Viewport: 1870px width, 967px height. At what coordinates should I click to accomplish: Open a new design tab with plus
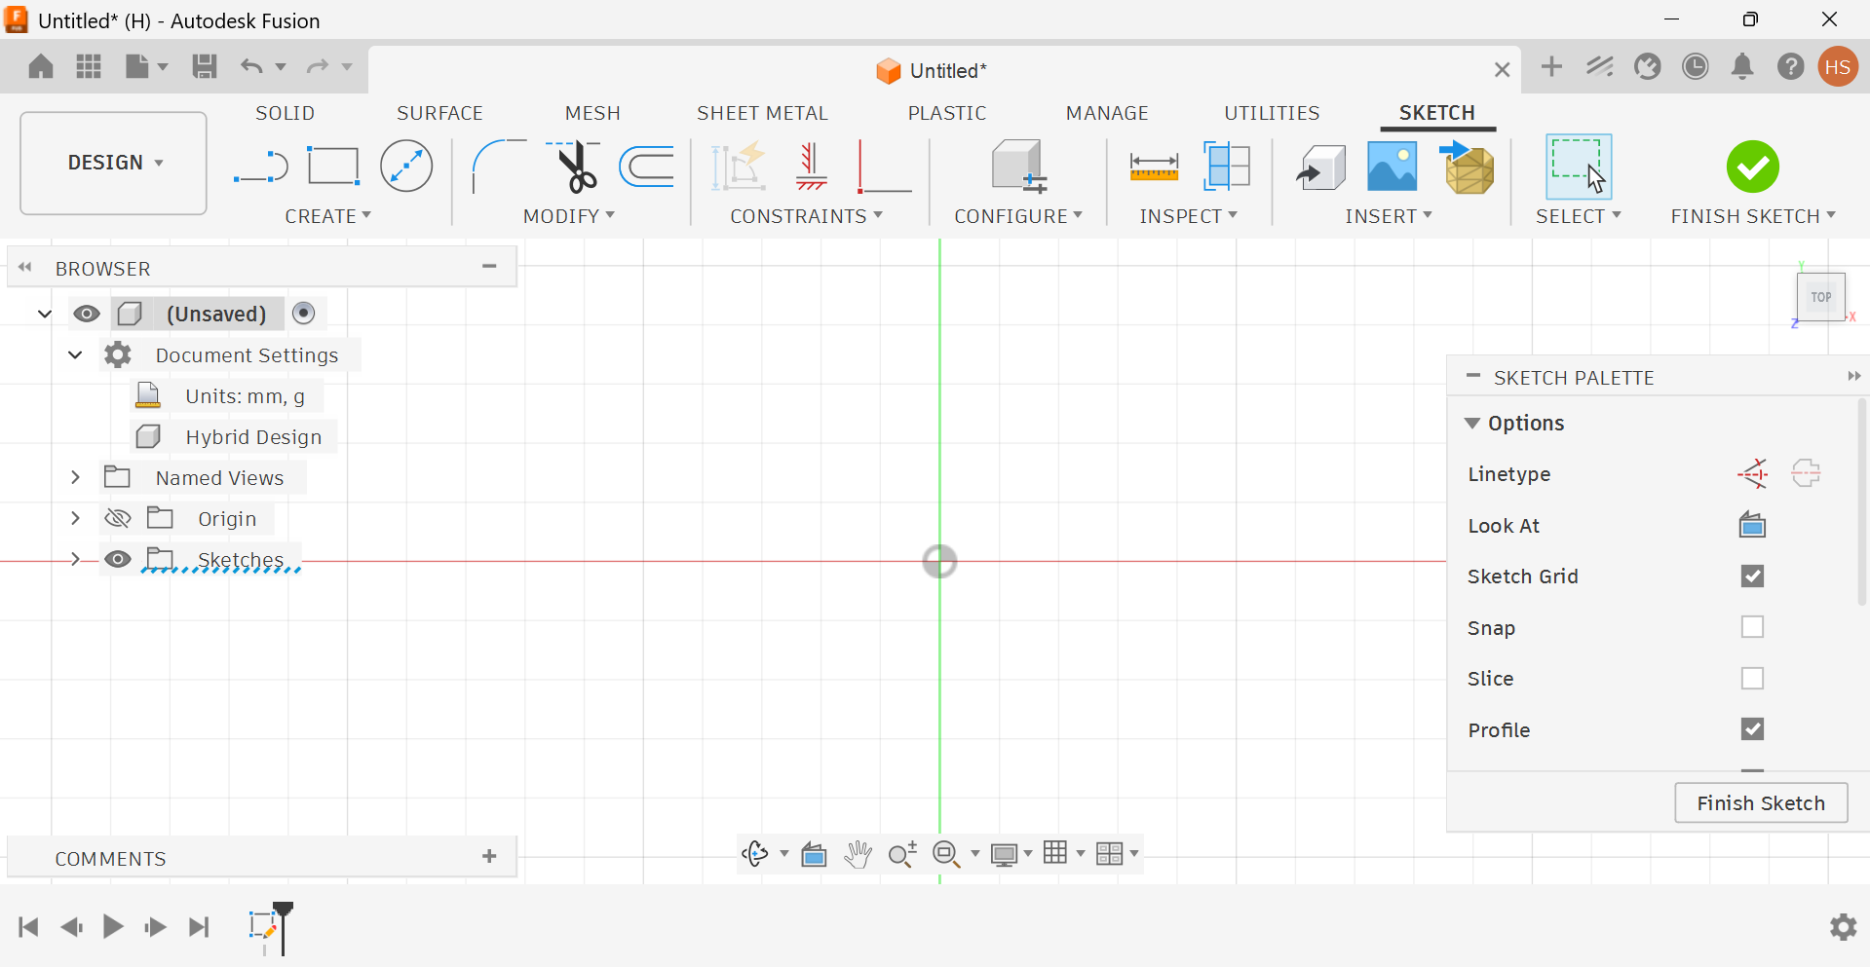1551,66
